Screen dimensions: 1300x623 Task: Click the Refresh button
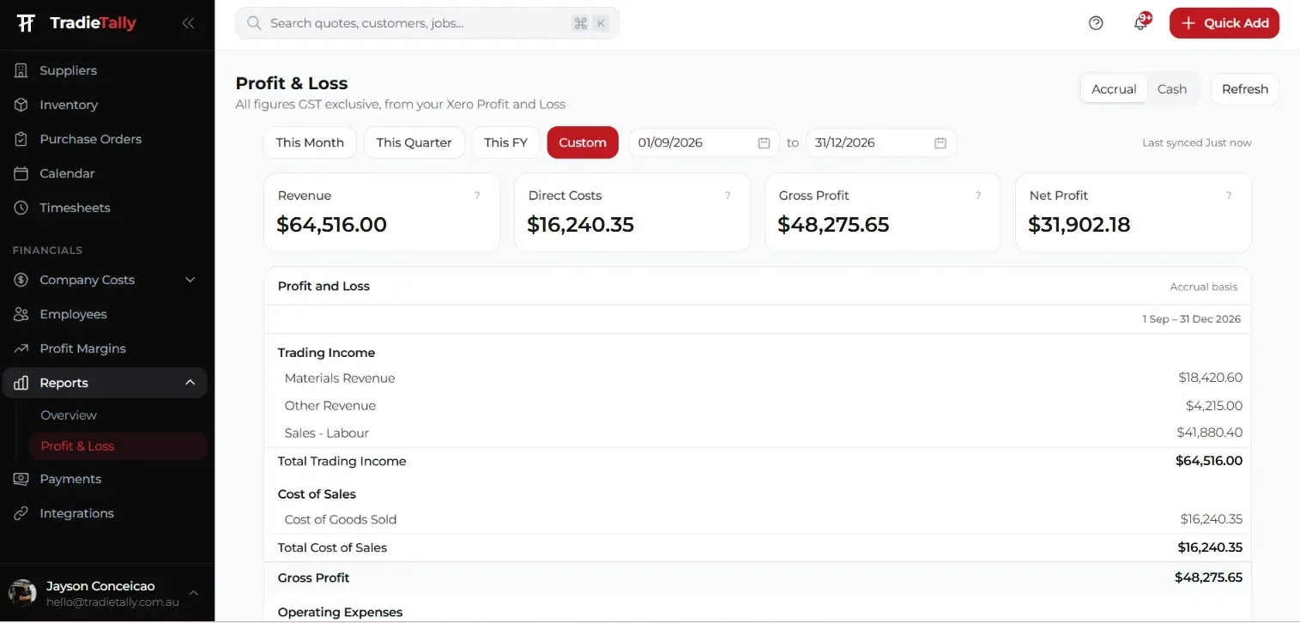click(x=1245, y=89)
